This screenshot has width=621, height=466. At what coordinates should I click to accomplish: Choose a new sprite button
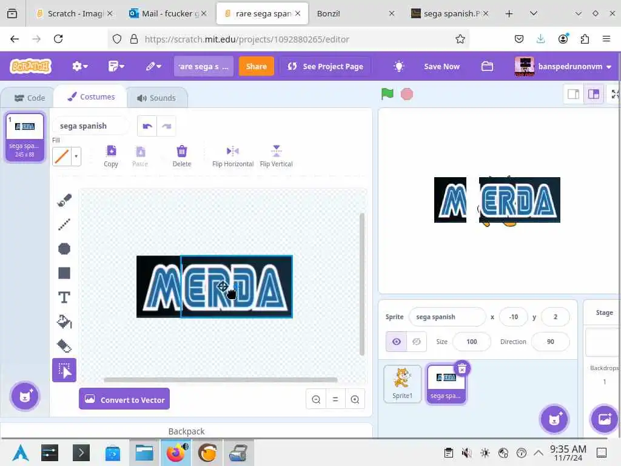pos(554,419)
